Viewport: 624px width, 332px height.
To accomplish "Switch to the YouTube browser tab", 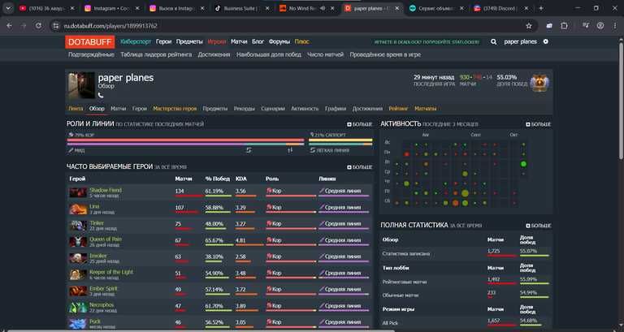I will pos(45,8).
